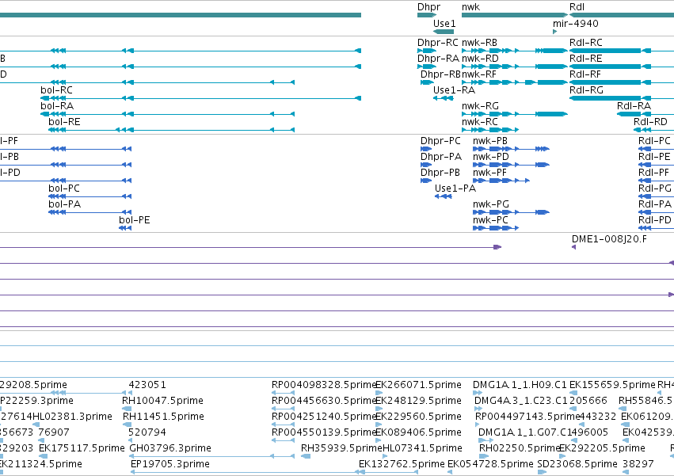Click the nwk-PG protein label
Image resolution: width=674 pixels, height=476 pixels.
point(491,204)
